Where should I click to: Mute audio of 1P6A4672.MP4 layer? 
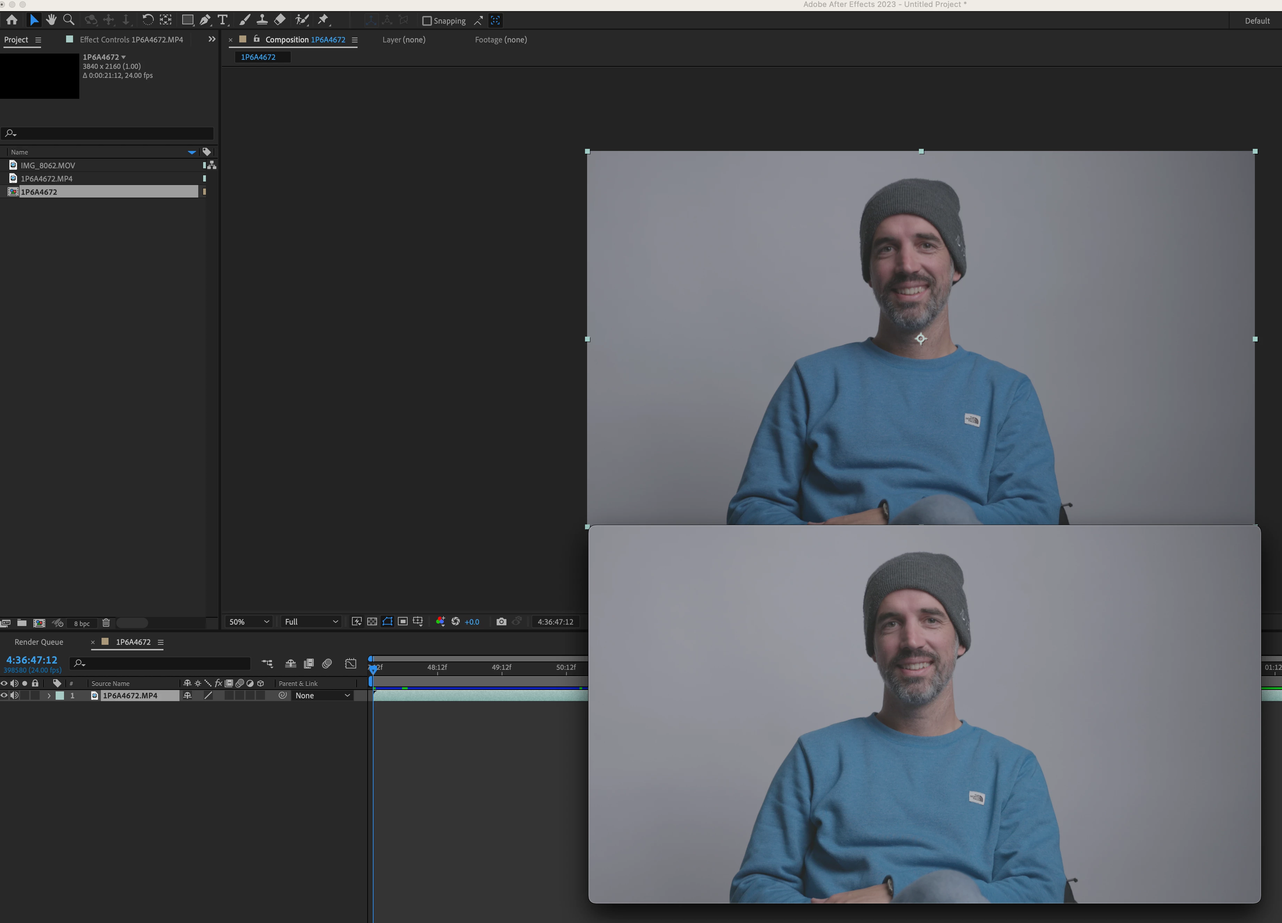point(14,696)
